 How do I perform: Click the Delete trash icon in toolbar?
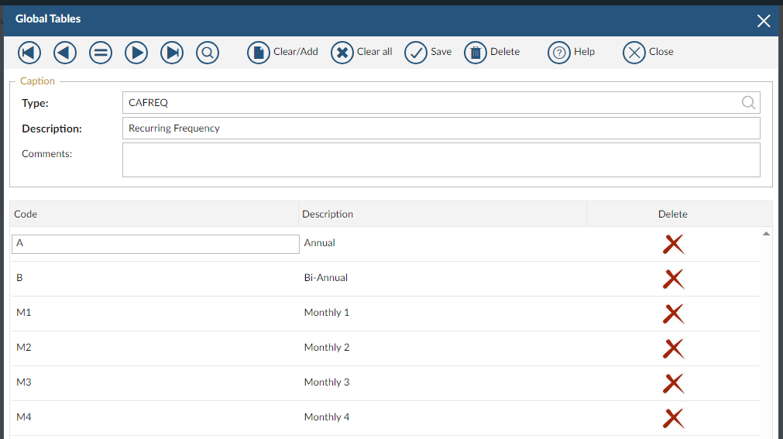476,53
